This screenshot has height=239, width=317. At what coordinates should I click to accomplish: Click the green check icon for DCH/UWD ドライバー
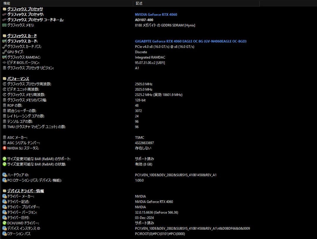(x=4, y=223)
